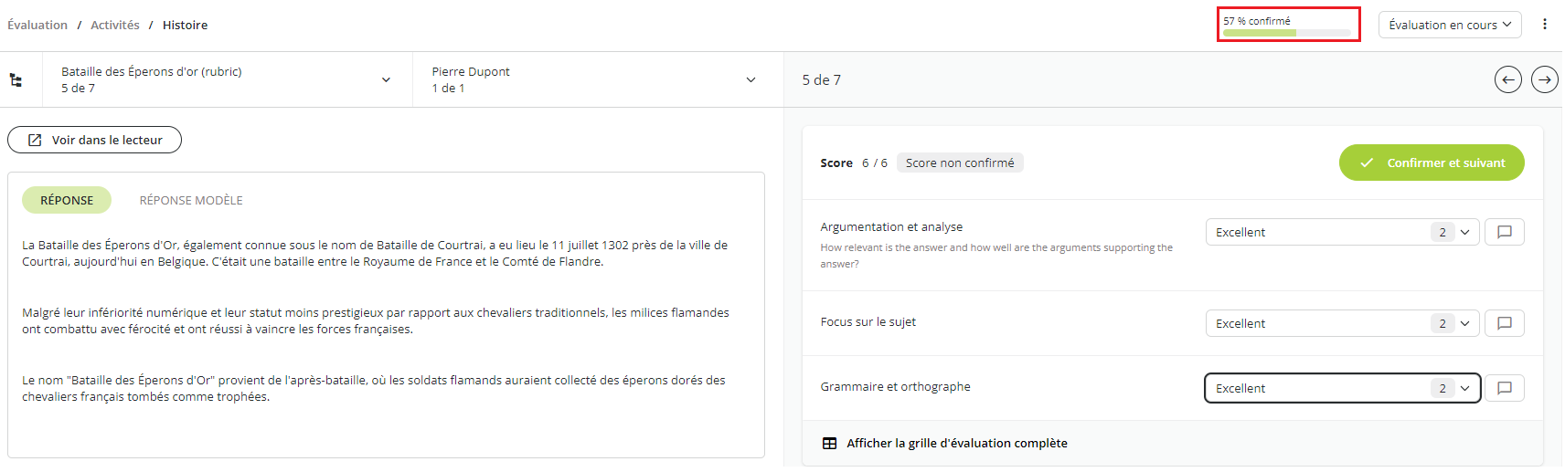1565x472 pixels.
Task: Open the activity tree structure icon
Action: (16, 80)
